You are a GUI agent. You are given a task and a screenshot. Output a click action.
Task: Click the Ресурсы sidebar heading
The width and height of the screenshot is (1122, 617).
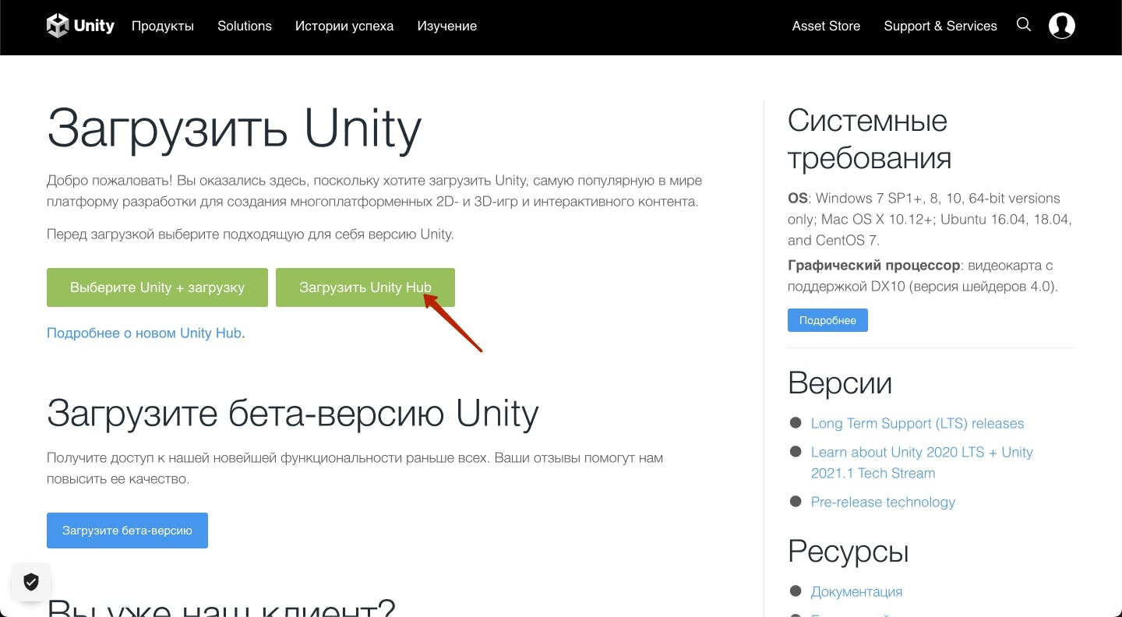pos(849,552)
